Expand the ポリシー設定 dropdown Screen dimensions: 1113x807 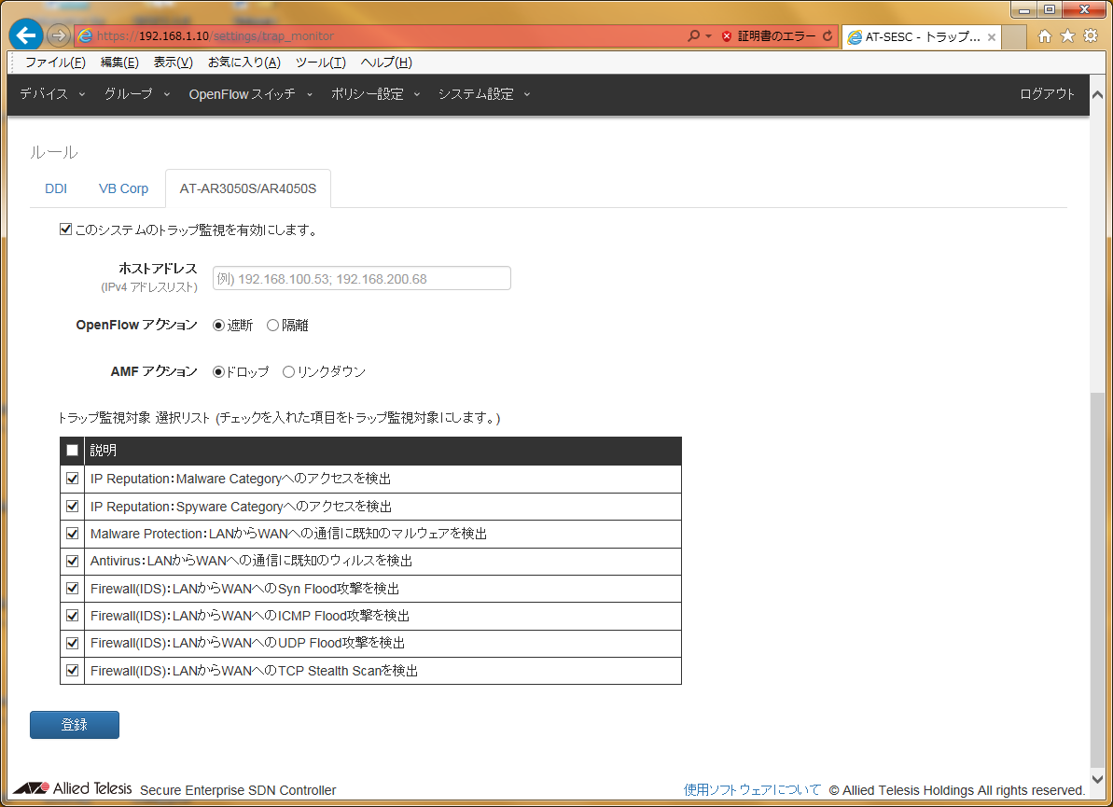point(375,93)
